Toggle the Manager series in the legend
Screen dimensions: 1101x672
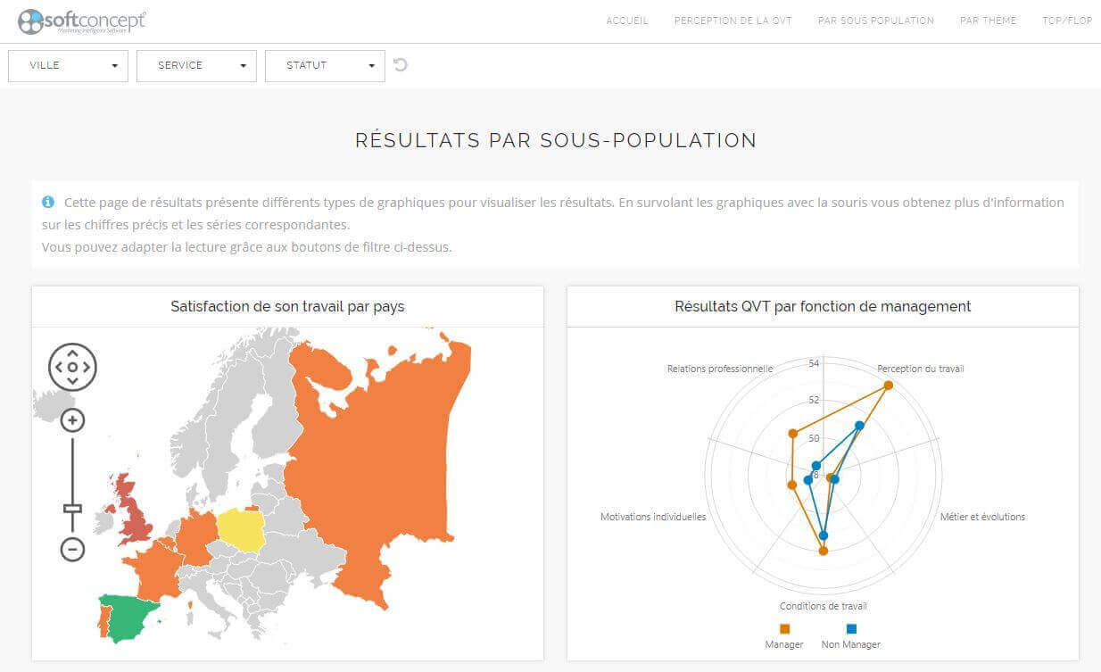[x=784, y=629]
